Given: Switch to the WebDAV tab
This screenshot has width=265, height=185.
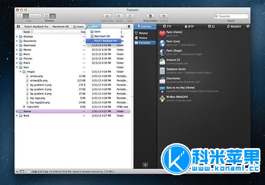Looking at the screenshot, I should pyautogui.click(x=234, y=27).
